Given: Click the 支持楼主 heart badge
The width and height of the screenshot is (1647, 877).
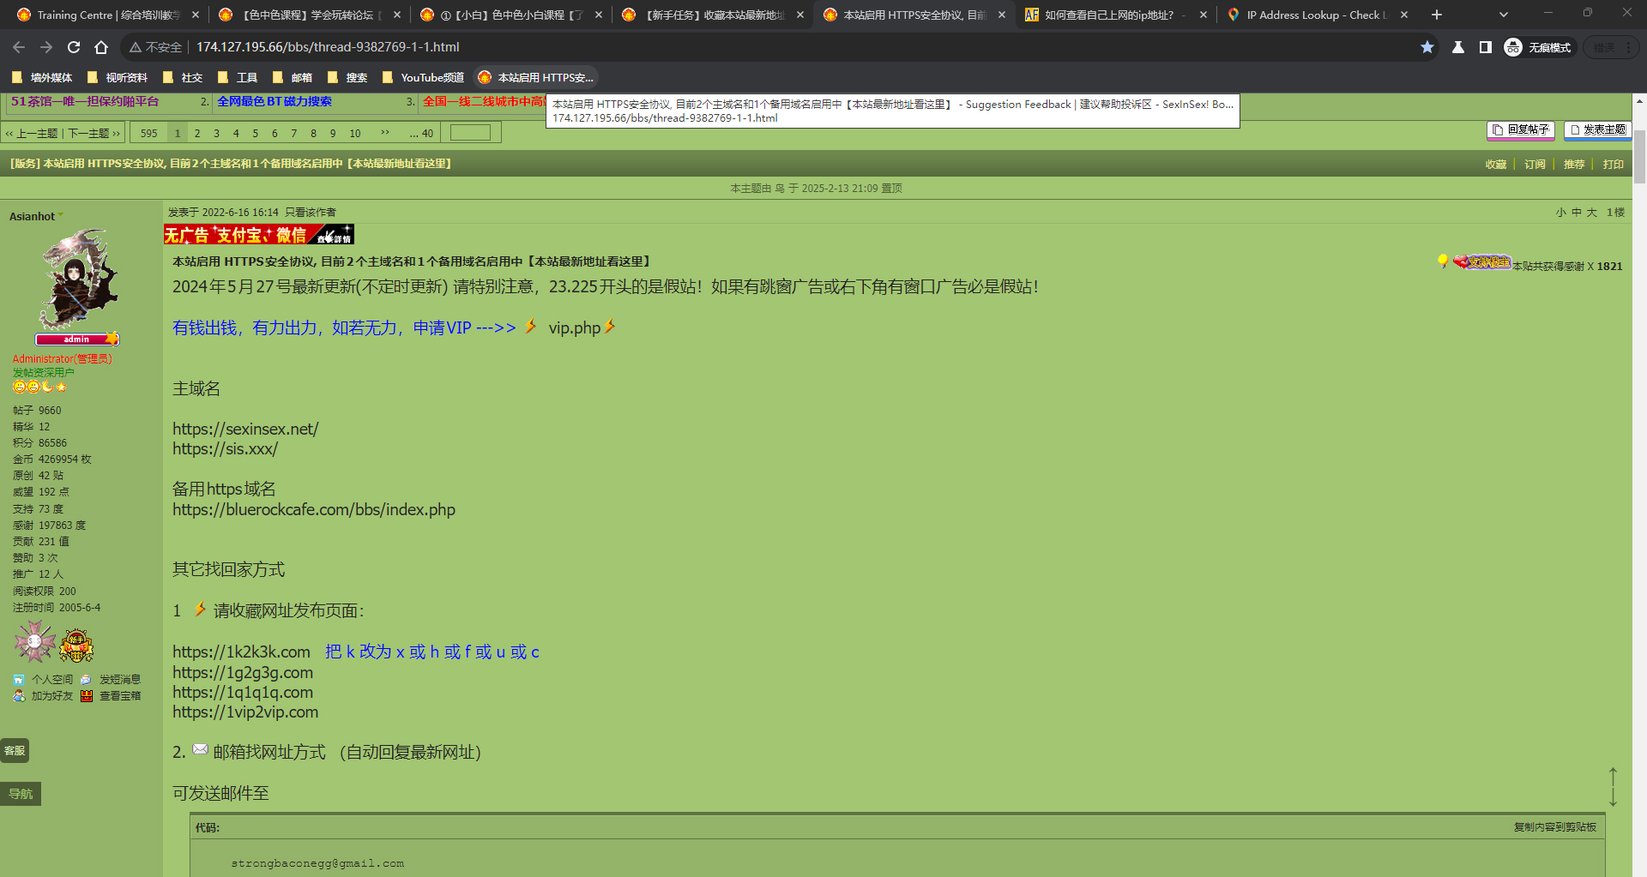Looking at the screenshot, I should tap(1482, 262).
